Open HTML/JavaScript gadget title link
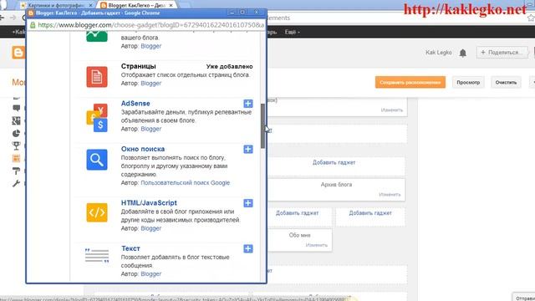Image resolution: width=535 pixels, height=301 pixels. coord(149,203)
